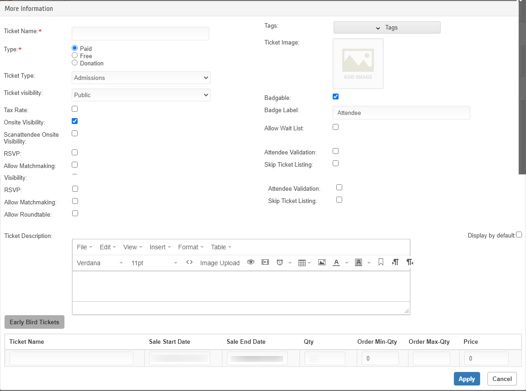Click the Price column header
526x391 pixels.
(x=471, y=342)
